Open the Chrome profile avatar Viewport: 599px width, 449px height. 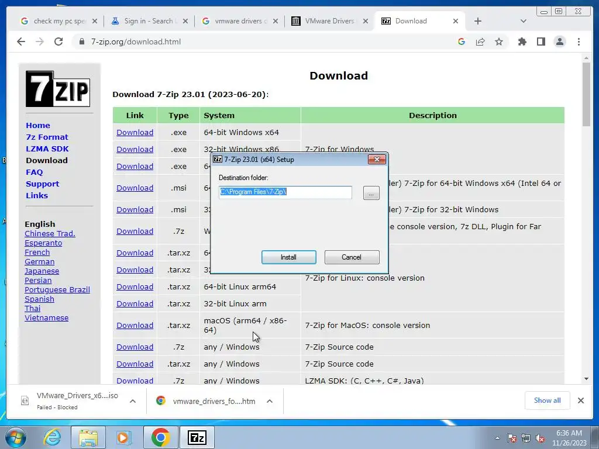(560, 42)
